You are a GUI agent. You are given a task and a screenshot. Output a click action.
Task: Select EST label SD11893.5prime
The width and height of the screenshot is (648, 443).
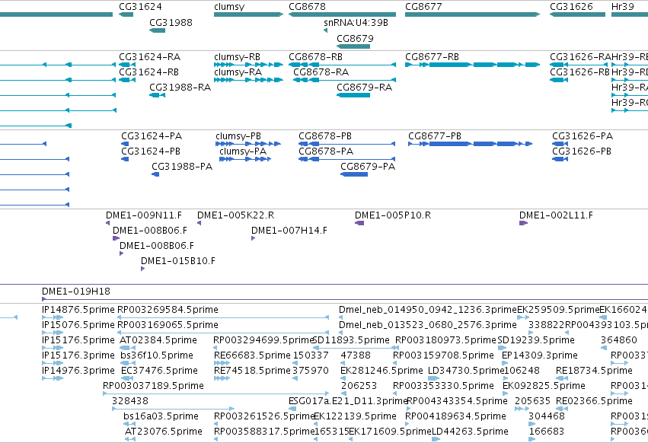(x=352, y=340)
